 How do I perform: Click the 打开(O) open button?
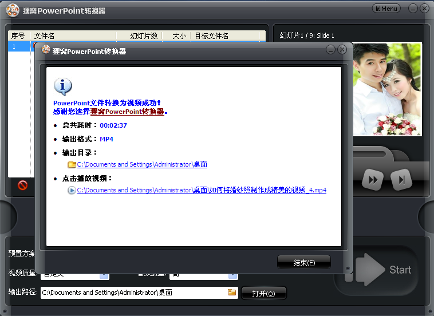264,293
